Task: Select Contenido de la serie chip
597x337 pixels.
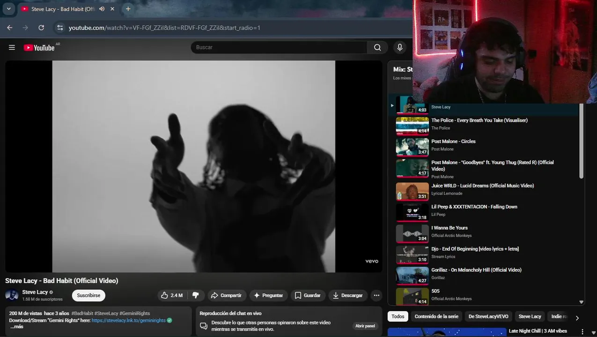Action: 436,316
